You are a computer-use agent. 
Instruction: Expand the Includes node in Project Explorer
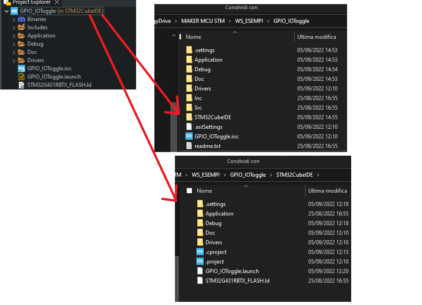[14, 28]
